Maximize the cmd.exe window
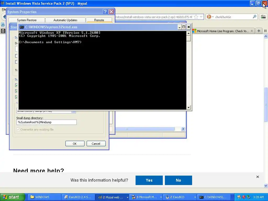The height and width of the screenshot is (201, 268). point(184,27)
